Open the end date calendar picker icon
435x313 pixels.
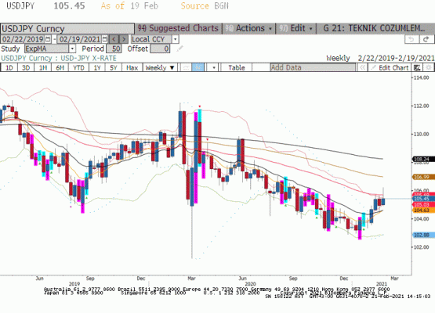(104, 39)
